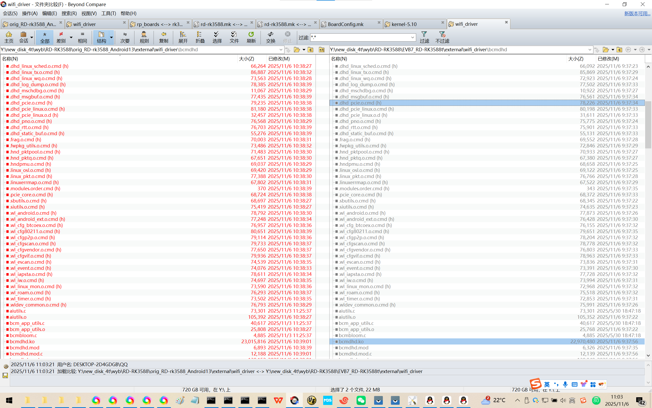Open the Structure (结构) dropdown arrow
Image resolution: width=652 pixels, height=408 pixels.
tap(111, 37)
